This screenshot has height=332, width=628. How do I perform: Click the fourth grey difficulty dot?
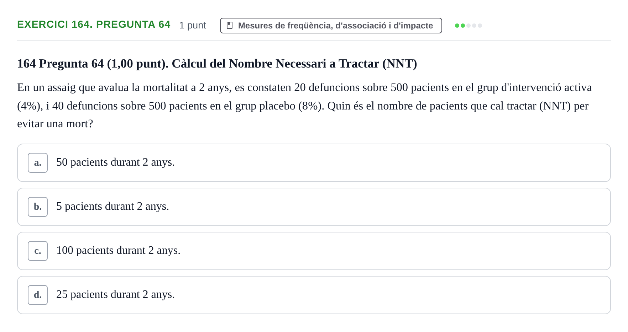coord(474,26)
